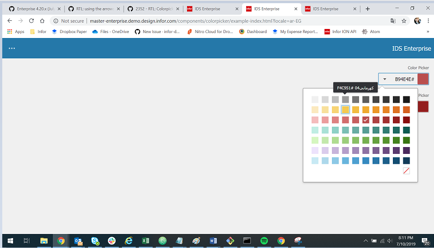Open the Nitro Cloud for Dro... bookmark
This screenshot has width=434, height=248.
(x=210, y=32)
